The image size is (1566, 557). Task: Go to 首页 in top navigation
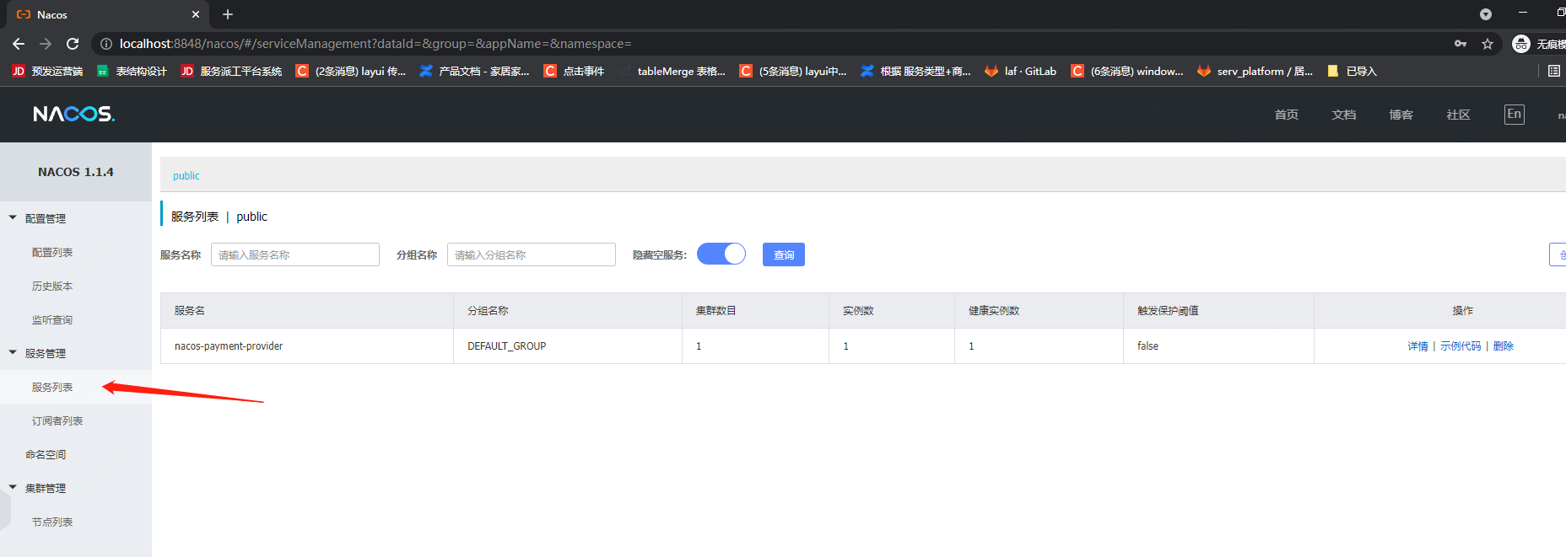pyautogui.click(x=1286, y=115)
